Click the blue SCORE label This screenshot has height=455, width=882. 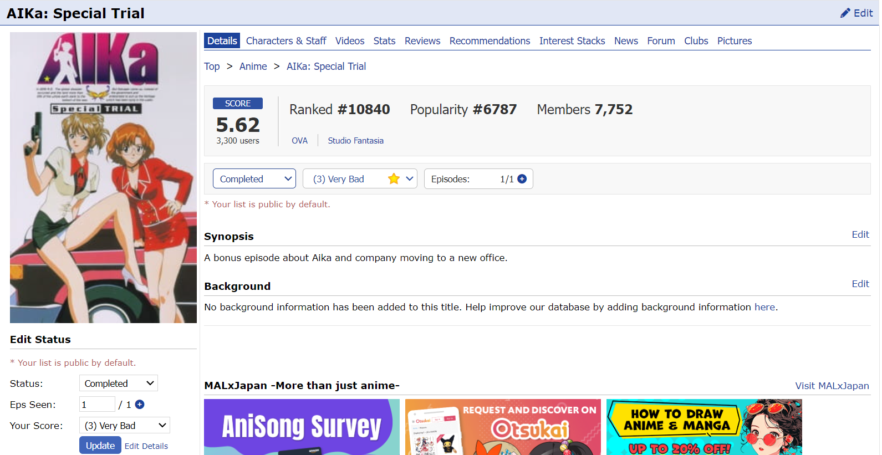238,103
